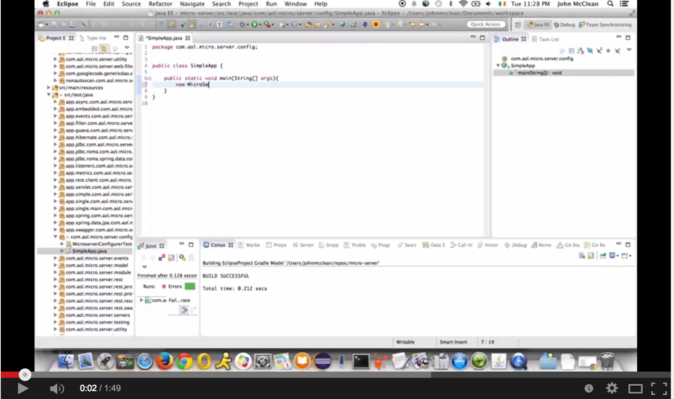Open Project Explorer view menu dropdown

(x=127, y=48)
